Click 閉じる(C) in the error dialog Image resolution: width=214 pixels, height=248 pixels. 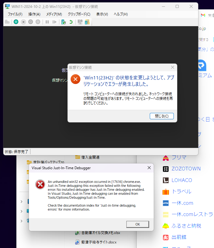click(x=162, y=116)
